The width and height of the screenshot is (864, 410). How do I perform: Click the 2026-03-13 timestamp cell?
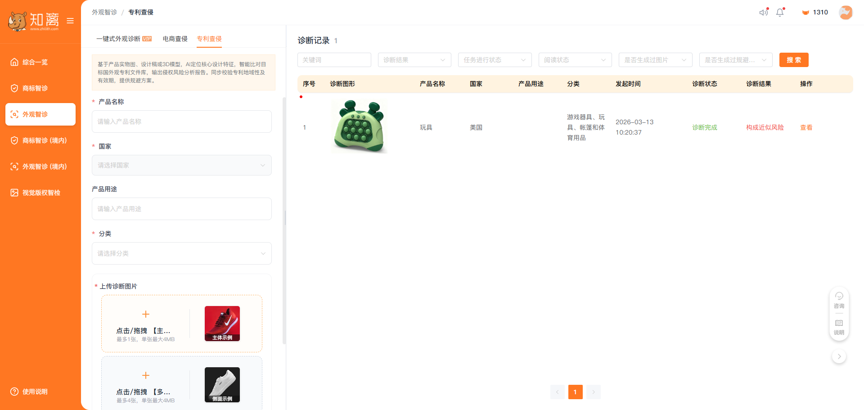[634, 127]
